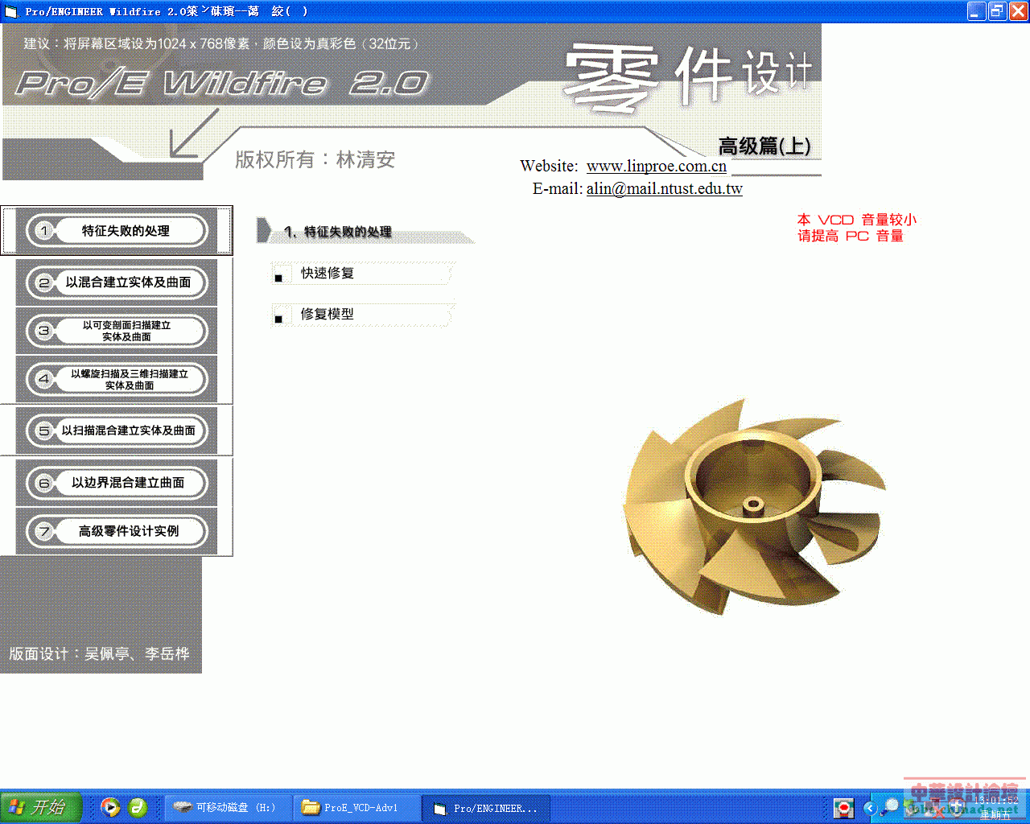This screenshot has height=824, width=1030.
Task: Click the black bullet beside 快速修复
Action: point(278,278)
